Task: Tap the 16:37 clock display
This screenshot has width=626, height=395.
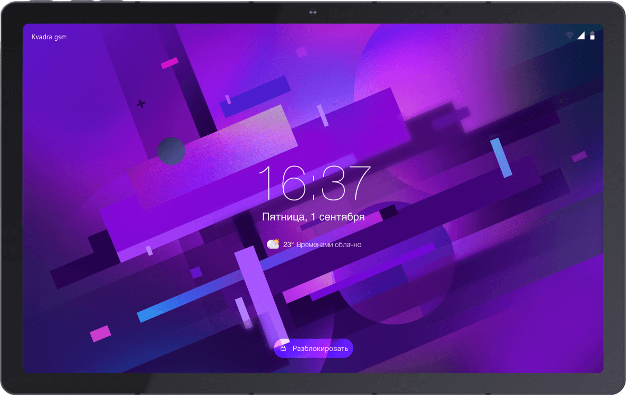Action: (313, 182)
